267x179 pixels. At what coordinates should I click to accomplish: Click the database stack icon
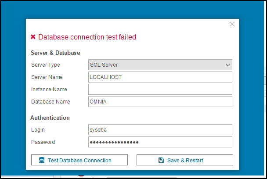pos(42,160)
